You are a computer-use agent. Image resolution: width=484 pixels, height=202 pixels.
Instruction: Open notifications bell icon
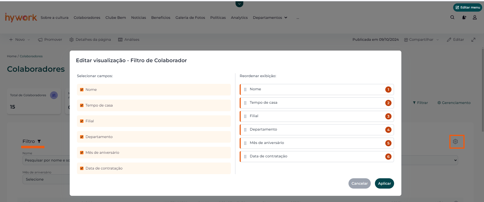(464, 17)
